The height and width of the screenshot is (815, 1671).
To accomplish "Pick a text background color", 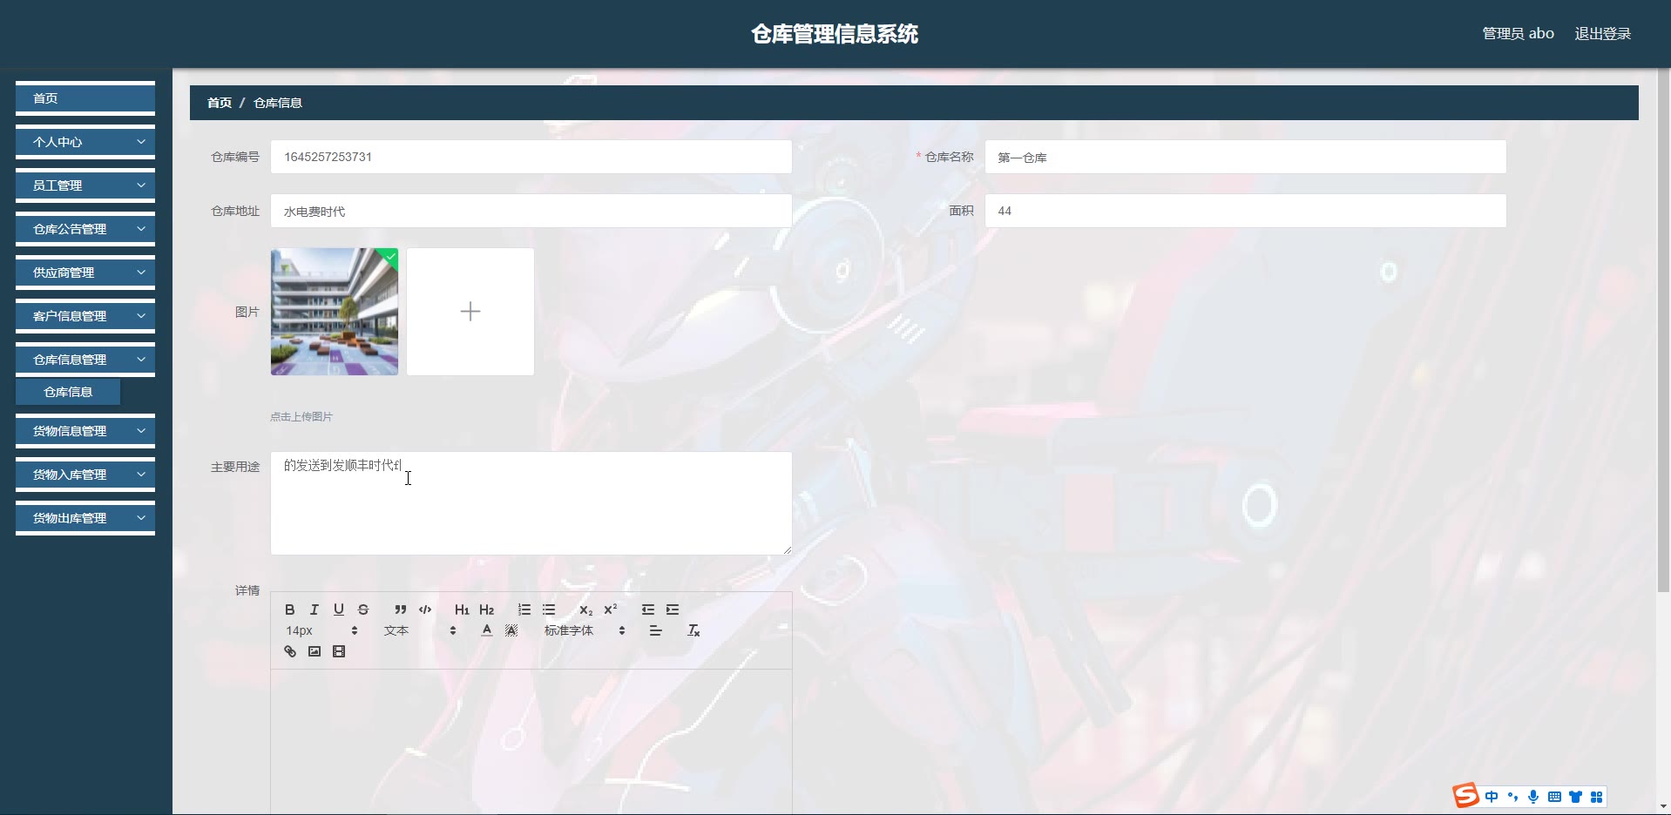I will point(511,630).
